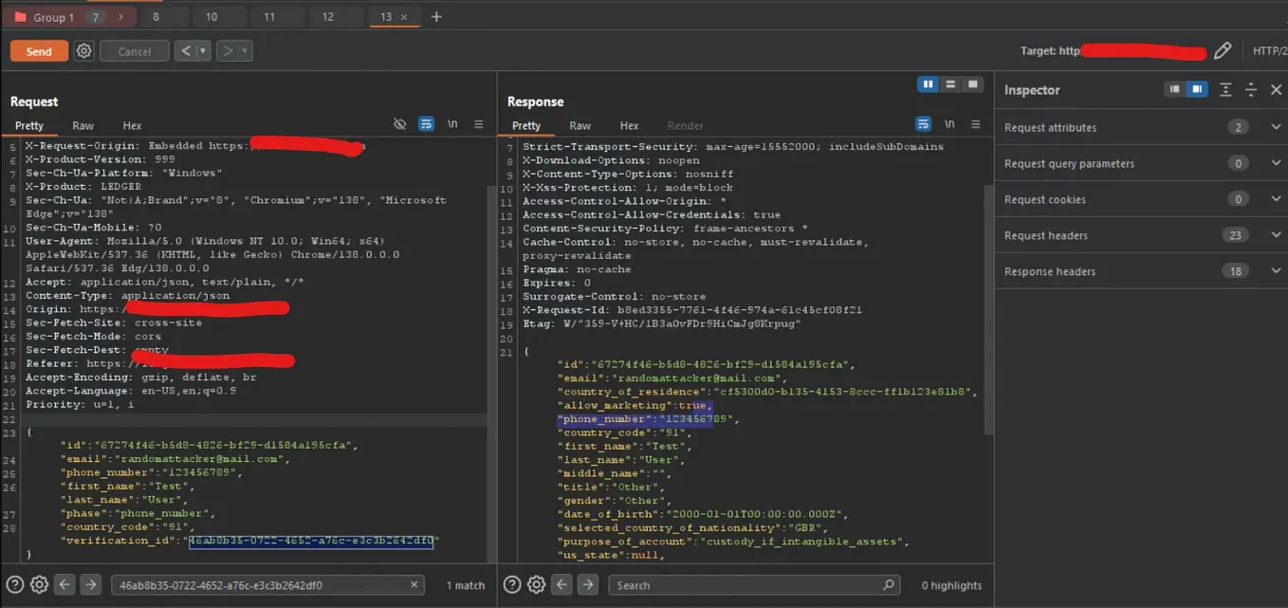Switch to side-by-side response layout
Image resolution: width=1288 pixels, height=608 pixels.
point(928,85)
